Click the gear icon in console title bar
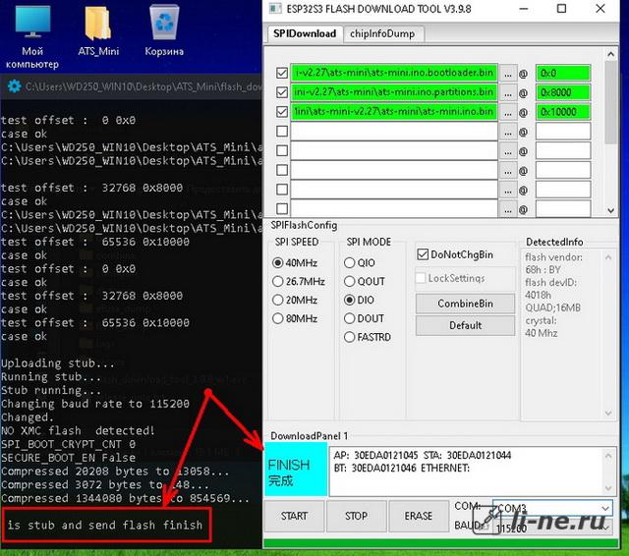This screenshot has height=556, width=629. pyautogui.click(x=14, y=86)
